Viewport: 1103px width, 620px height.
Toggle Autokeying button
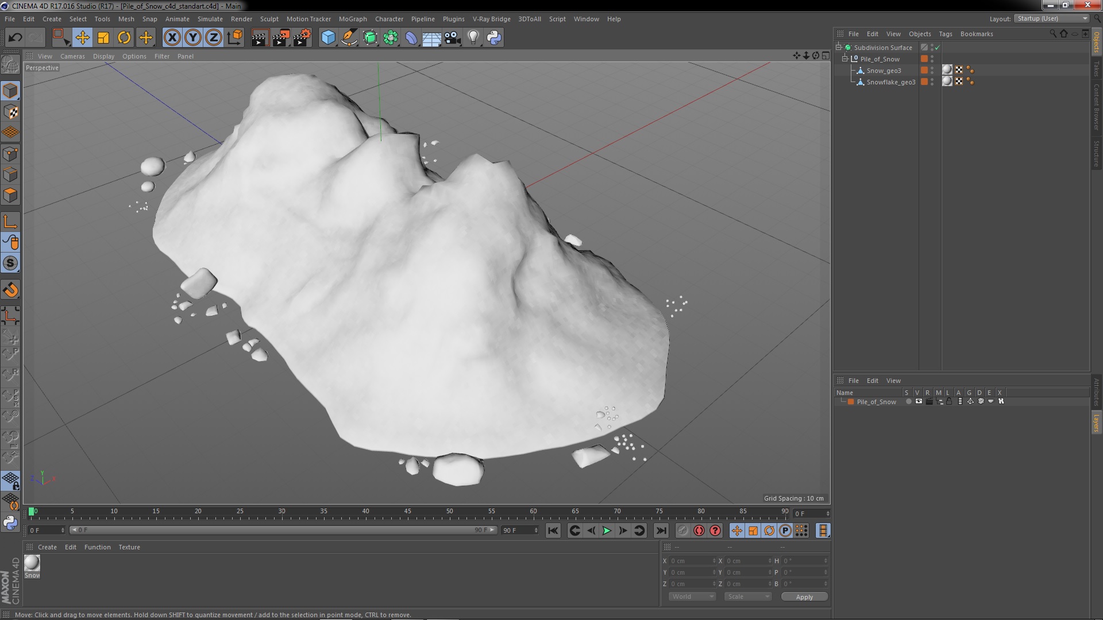699,531
